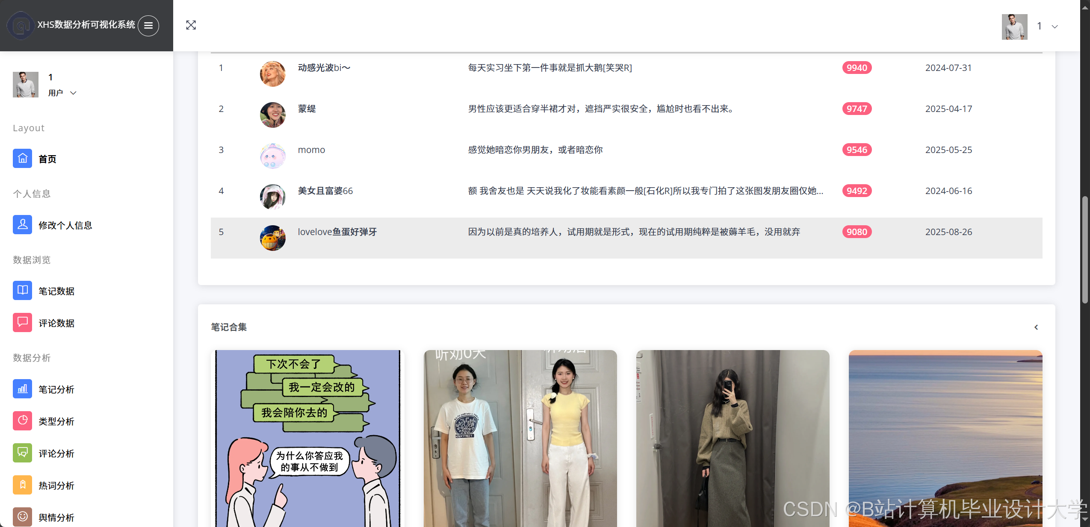Open the lovelove鱼蛋好弹牙 user entry
This screenshot has width=1090, height=527.
337,232
